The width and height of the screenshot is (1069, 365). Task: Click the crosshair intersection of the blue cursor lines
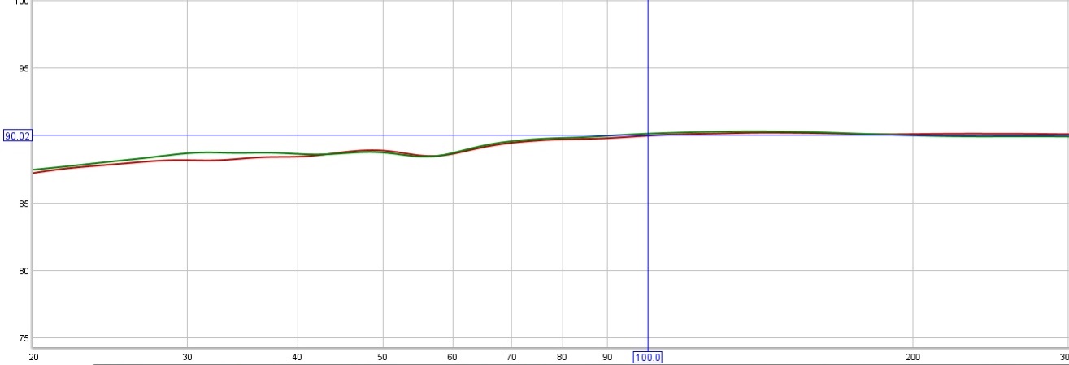[648, 135]
